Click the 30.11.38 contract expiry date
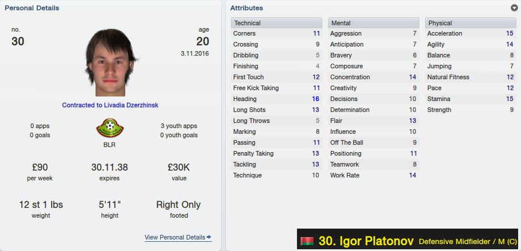The image size is (521, 251). (x=110, y=167)
